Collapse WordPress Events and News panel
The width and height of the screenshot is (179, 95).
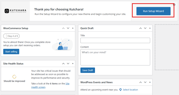(x=150, y=82)
